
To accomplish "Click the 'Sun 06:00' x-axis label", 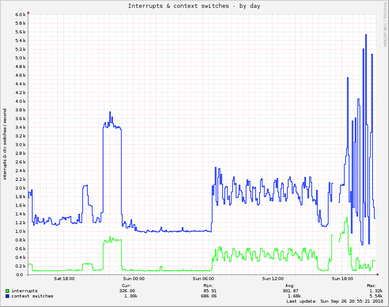I will tap(203, 279).
